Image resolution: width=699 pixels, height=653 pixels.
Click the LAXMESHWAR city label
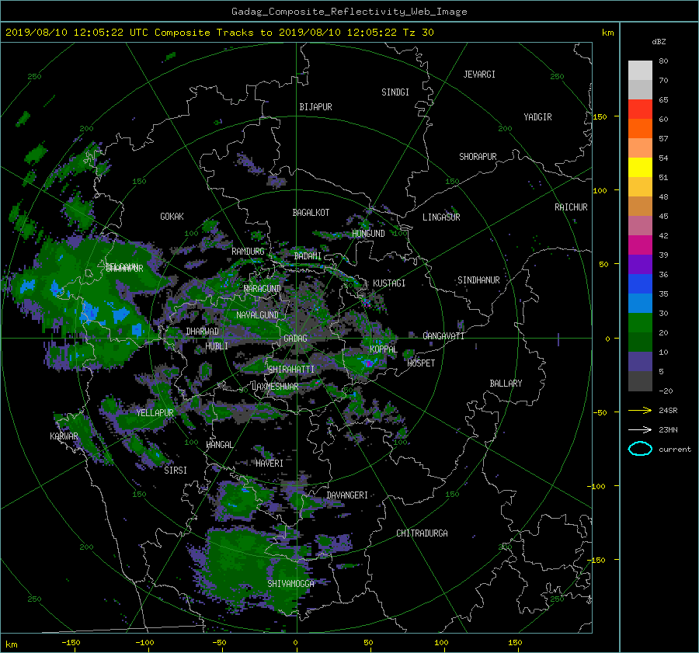275,387
